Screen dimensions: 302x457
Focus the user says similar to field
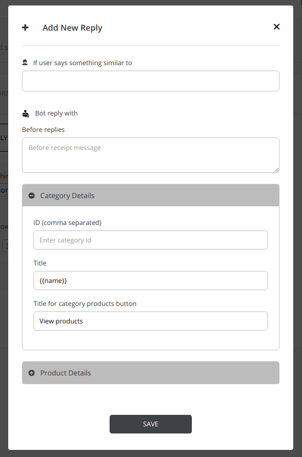pyautogui.click(x=151, y=81)
